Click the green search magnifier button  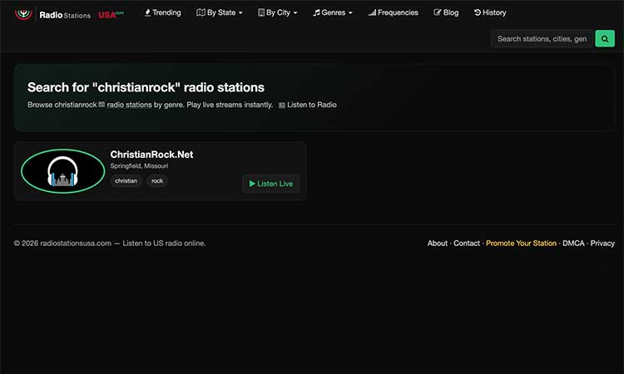605,39
